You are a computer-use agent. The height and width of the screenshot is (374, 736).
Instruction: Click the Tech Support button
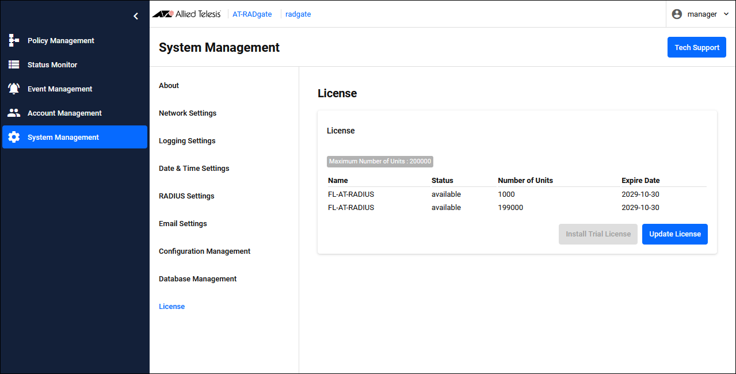696,48
